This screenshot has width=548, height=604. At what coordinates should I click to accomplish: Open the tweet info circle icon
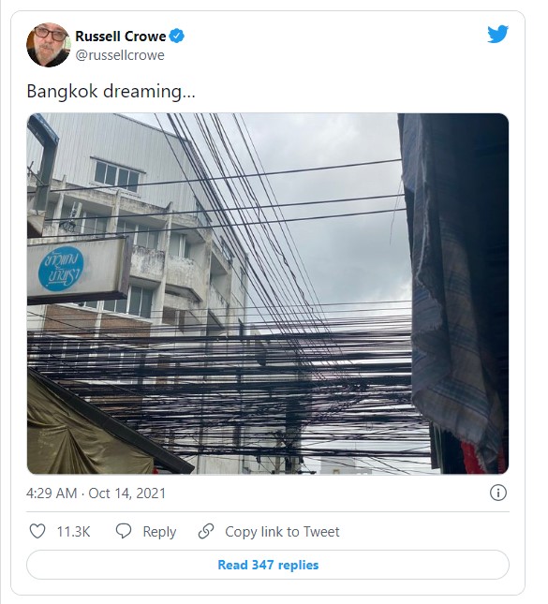pos(498,493)
